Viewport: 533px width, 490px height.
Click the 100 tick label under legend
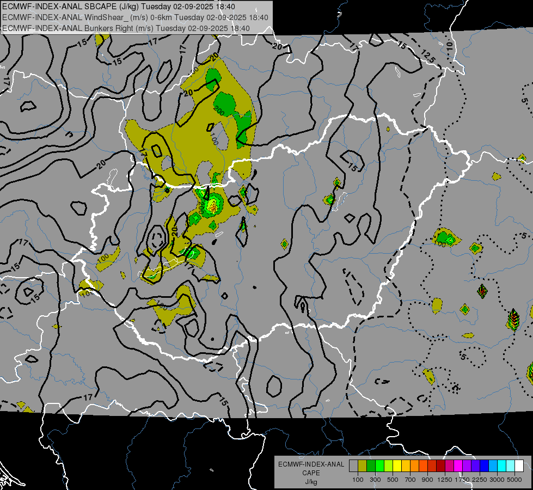click(358, 480)
